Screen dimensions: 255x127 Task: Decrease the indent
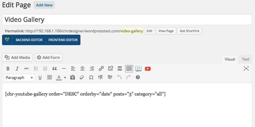[101, 77]
